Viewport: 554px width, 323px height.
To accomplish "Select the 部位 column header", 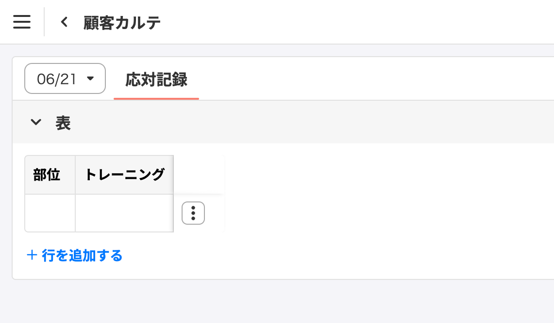I will click(50, 175).
